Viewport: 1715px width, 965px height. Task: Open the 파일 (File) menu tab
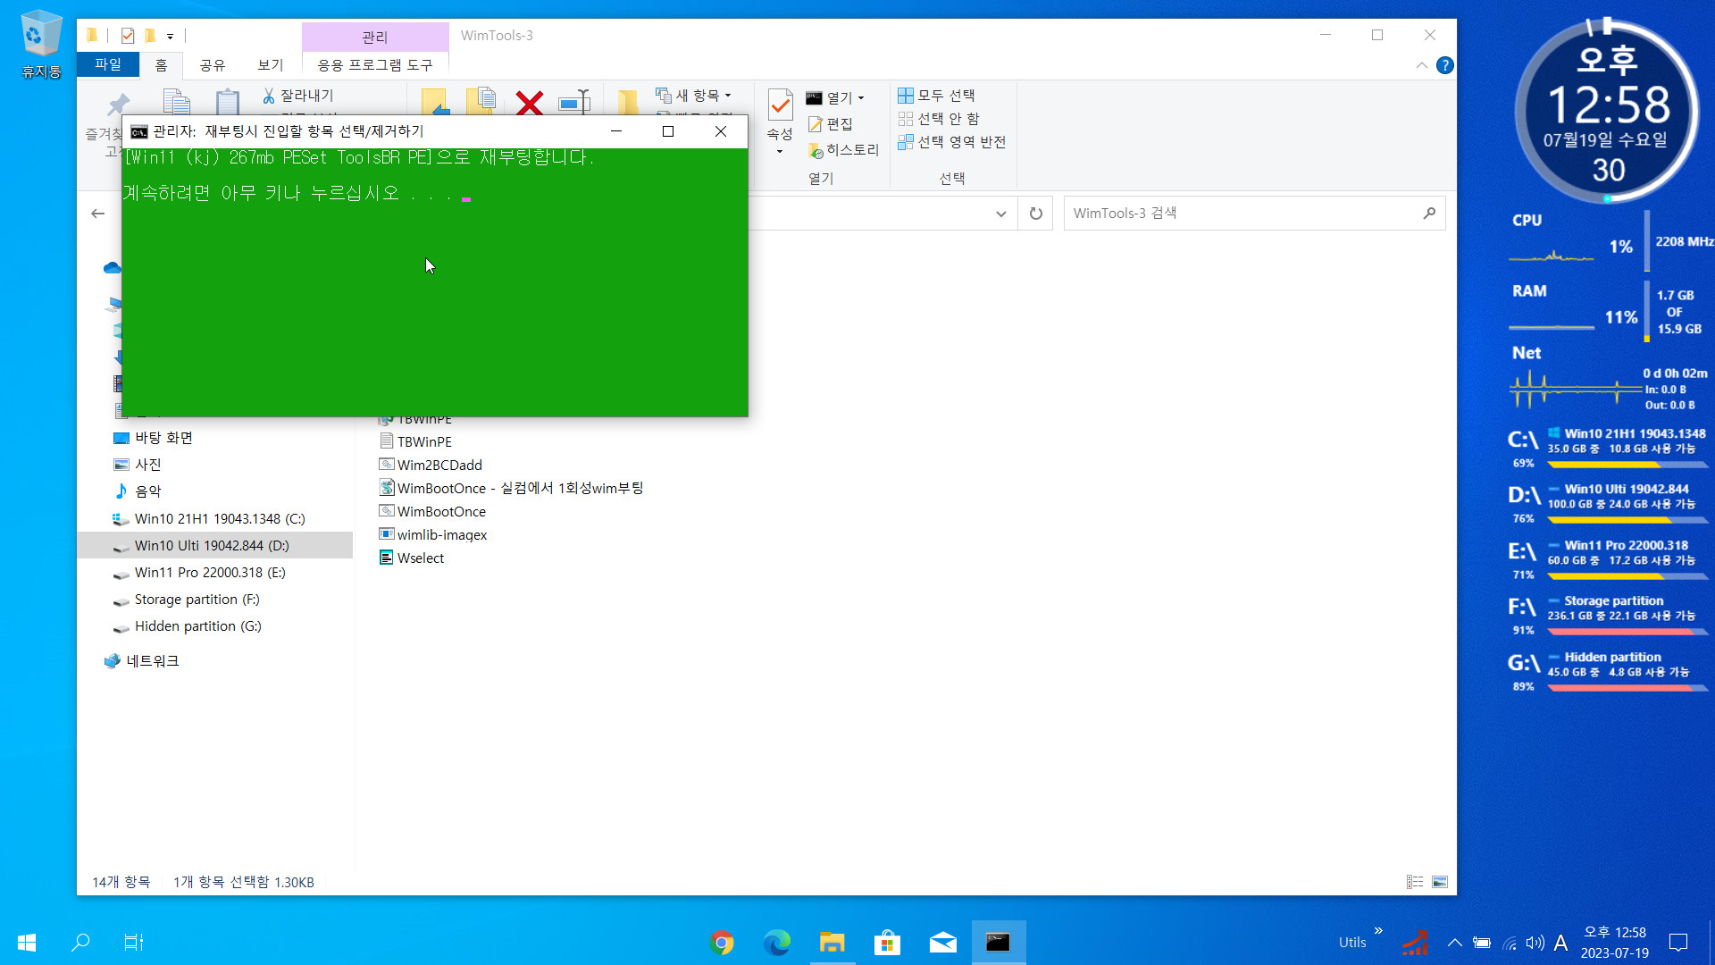tap(108, 64)
